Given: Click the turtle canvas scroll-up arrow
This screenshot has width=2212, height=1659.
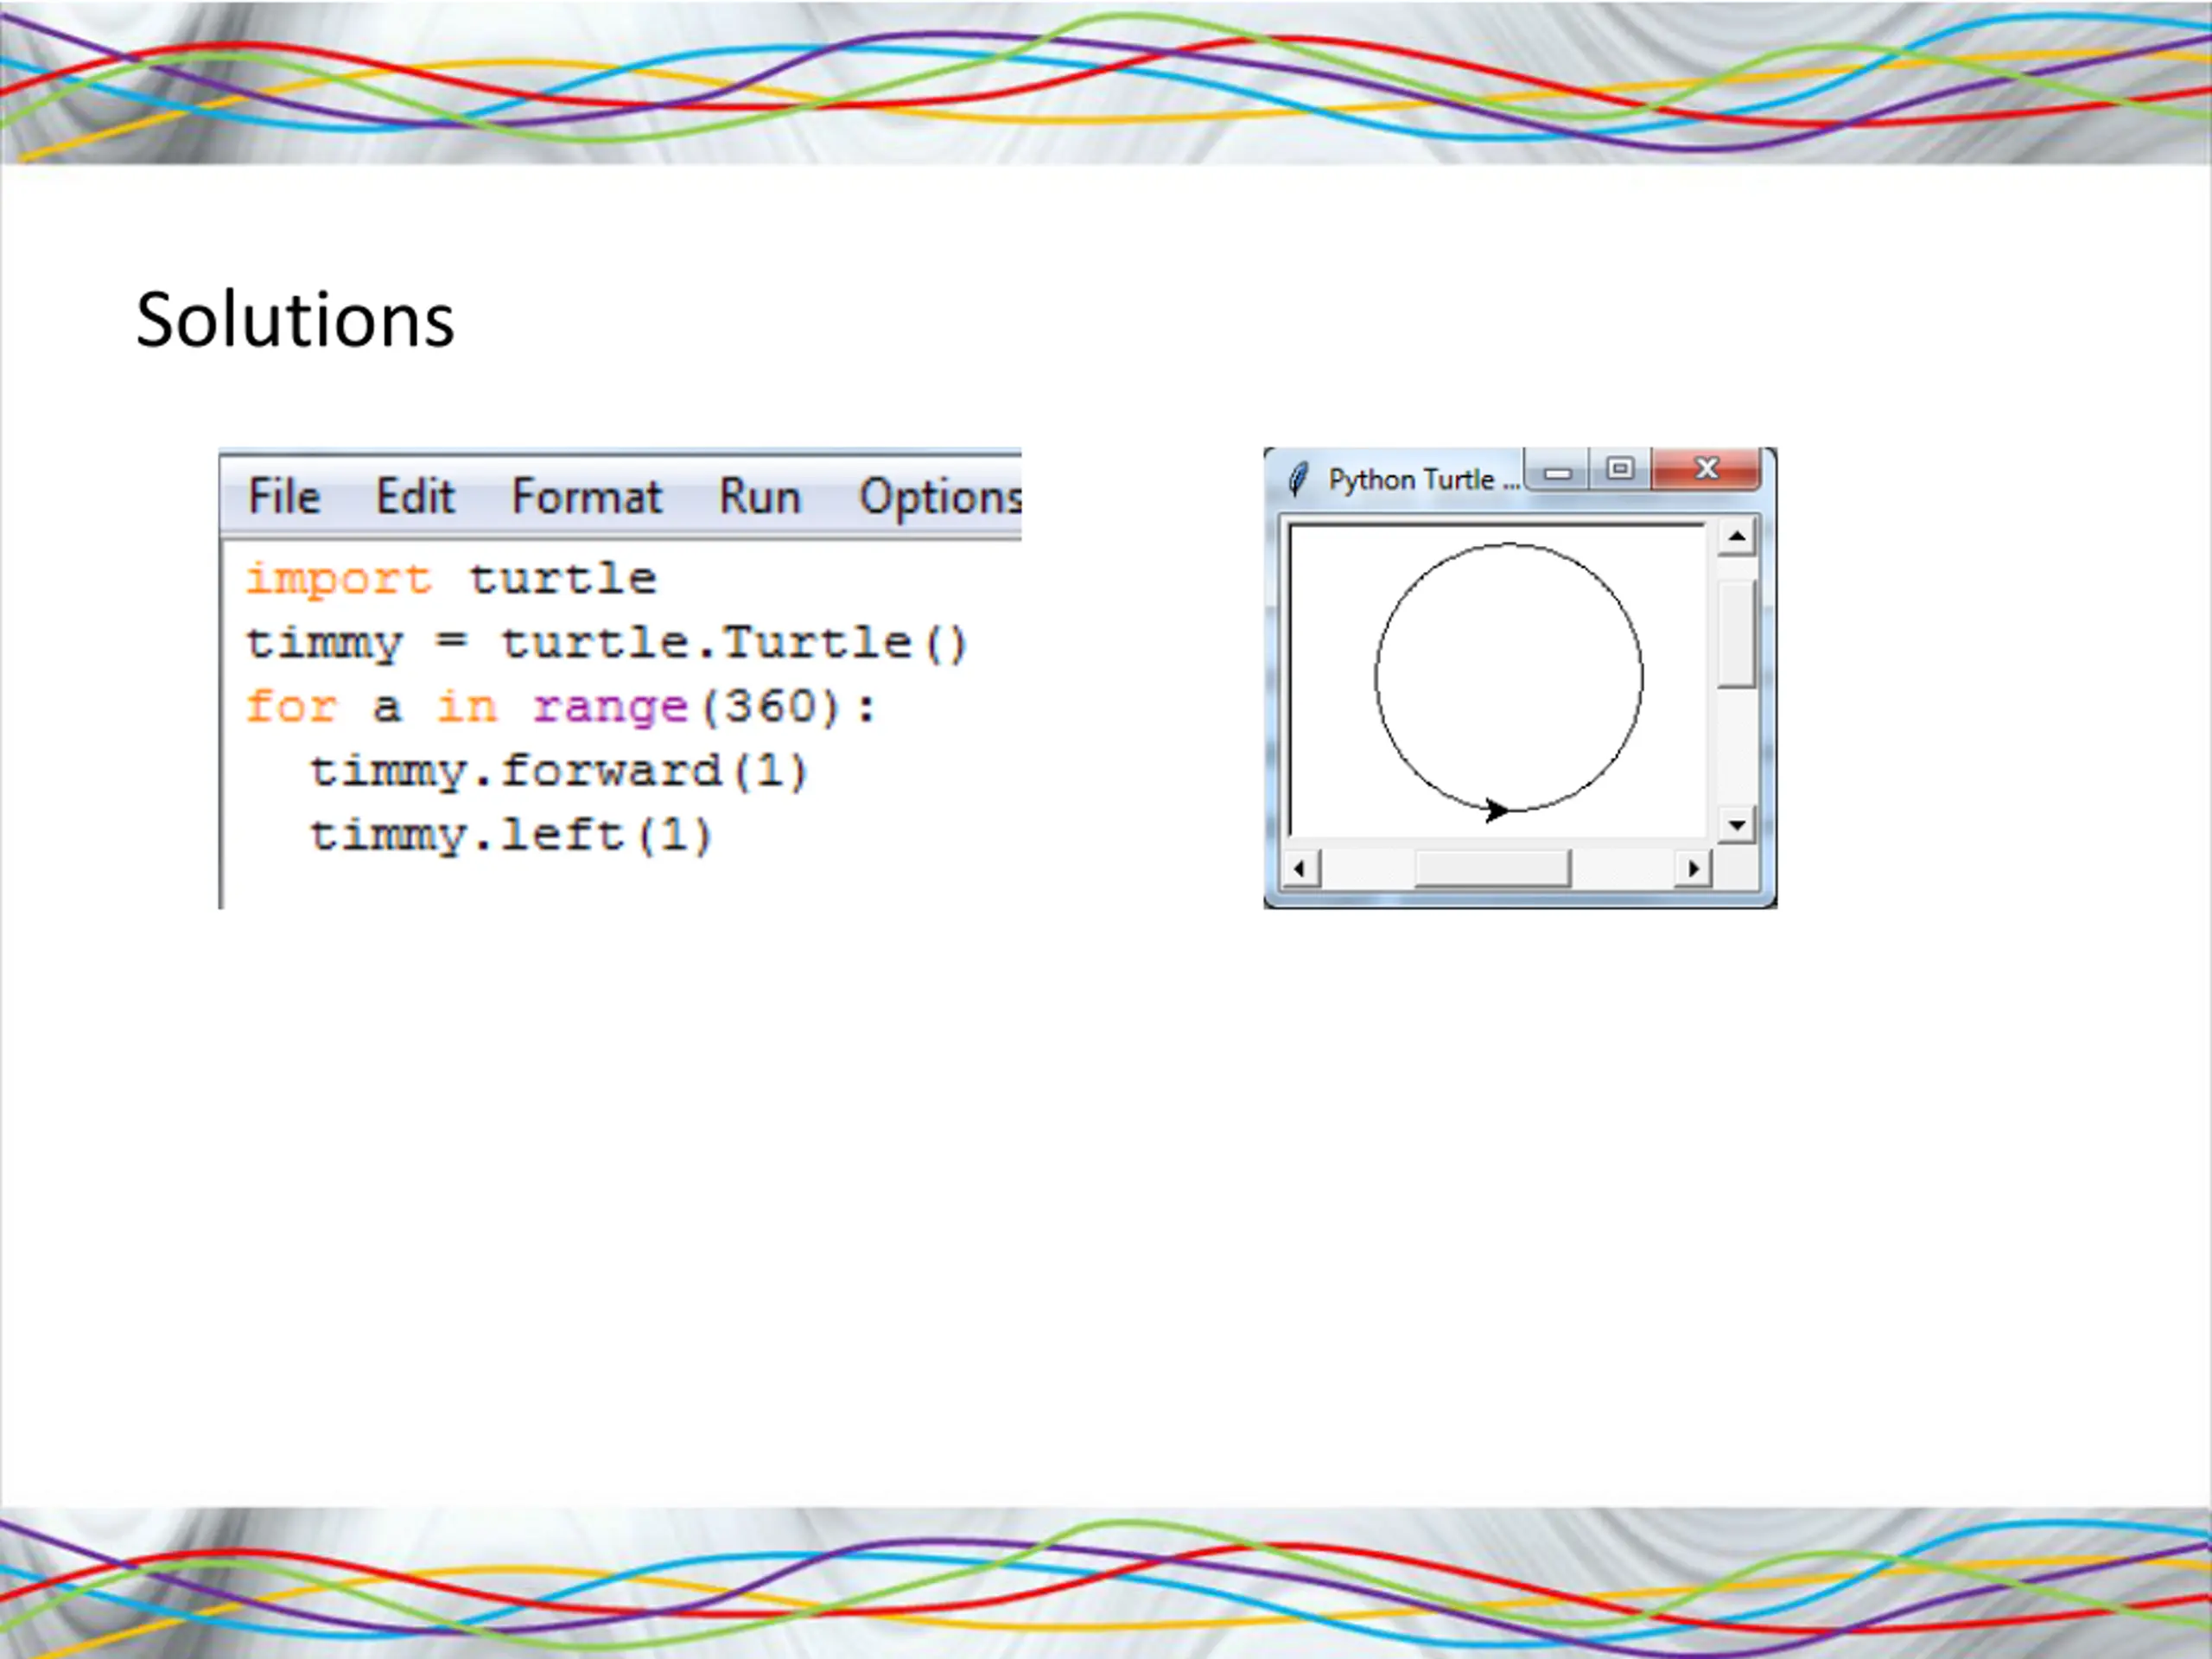Looking at the screenshot, I should [1737, 538].
